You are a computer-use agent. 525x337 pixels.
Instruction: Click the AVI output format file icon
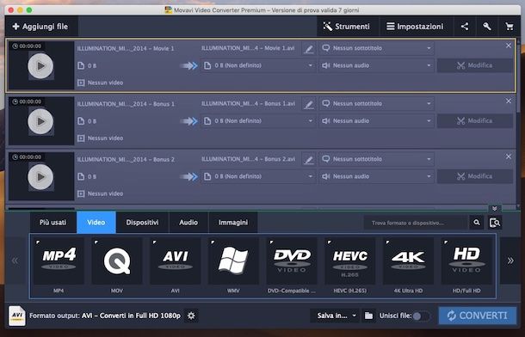(x=17, y=316)
